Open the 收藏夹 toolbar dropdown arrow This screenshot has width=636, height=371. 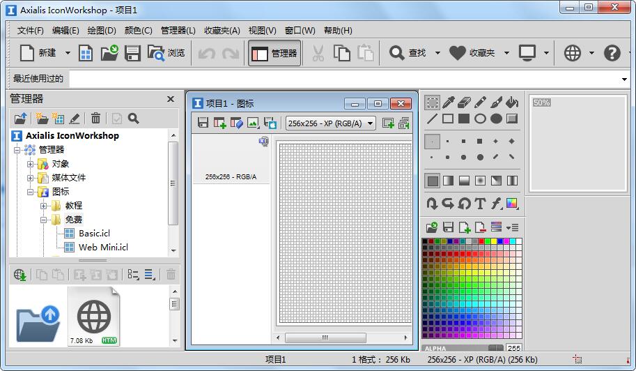506,53
